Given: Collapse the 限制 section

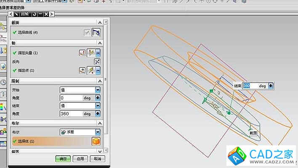Looking at the screenshot, I should (x=100, y=81).
